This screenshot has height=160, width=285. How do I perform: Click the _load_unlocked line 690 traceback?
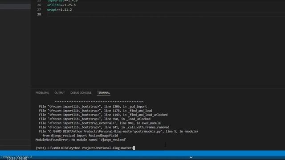click(x=95, y=119)
